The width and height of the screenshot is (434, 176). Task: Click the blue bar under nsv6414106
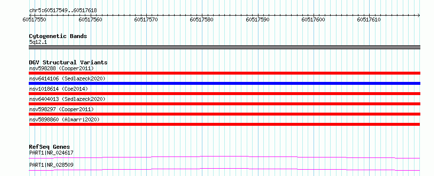pyautogui.click(x=224, y=83)
